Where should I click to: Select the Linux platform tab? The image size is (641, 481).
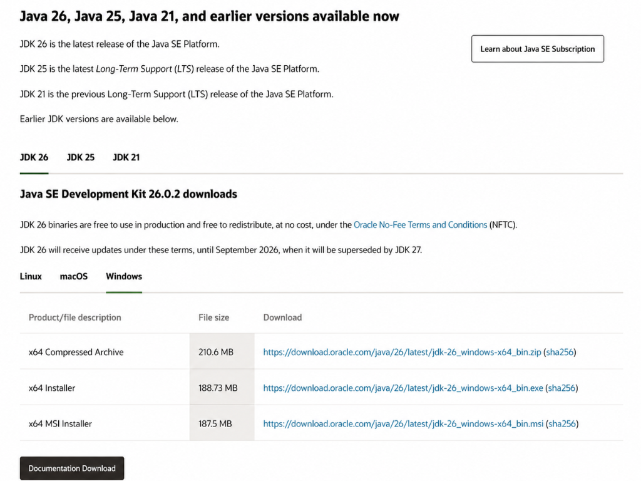tap(31, 276)
